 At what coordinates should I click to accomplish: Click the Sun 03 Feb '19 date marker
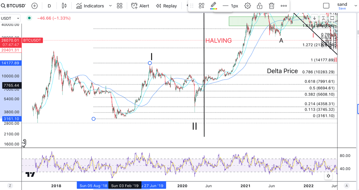[x=125, y=186]
